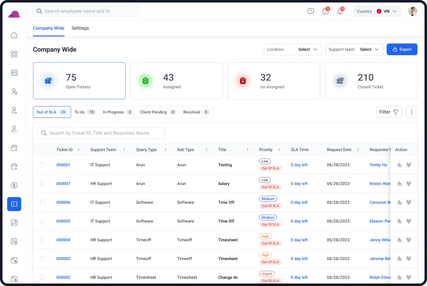Check the box for ticket 000001

[42, 165]
